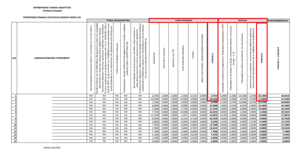Select final score 34,2500
Viewport: 295px width, 151px height.
pos(285,109)
